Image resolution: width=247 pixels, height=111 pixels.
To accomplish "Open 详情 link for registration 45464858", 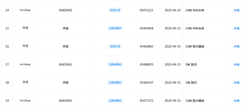I will coord(237,28).
